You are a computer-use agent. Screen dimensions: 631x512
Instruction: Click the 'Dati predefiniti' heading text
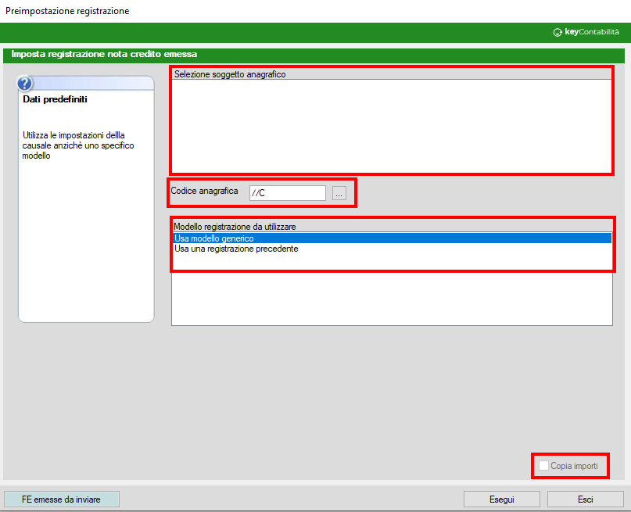pyautogui.click(x=56, y=99)
